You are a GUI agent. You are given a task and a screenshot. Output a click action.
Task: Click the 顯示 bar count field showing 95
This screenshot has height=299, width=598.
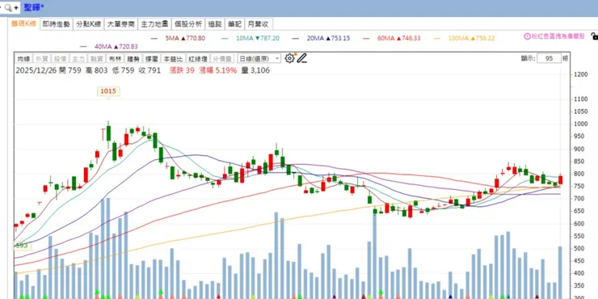coord(549,59)
